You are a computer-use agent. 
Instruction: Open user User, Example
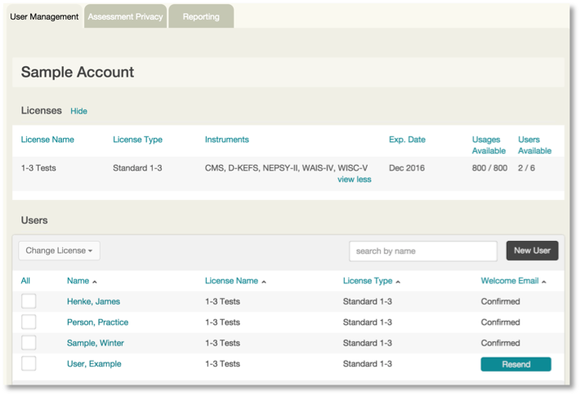pyautogui.click(x=94, y=364)
